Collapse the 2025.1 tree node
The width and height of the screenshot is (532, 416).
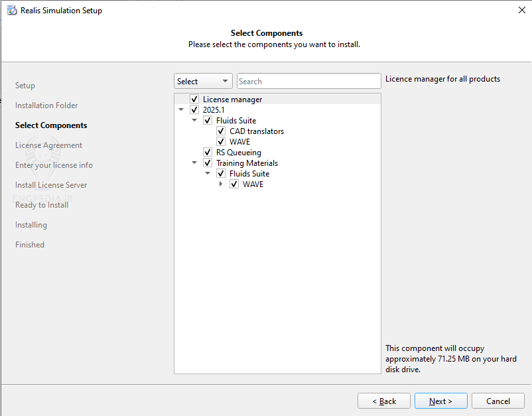tap(181, 110)
